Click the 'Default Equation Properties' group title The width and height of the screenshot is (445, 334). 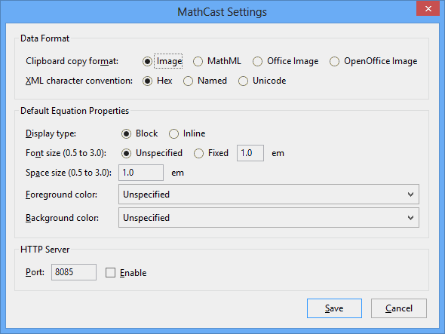[x=75, y=111]
